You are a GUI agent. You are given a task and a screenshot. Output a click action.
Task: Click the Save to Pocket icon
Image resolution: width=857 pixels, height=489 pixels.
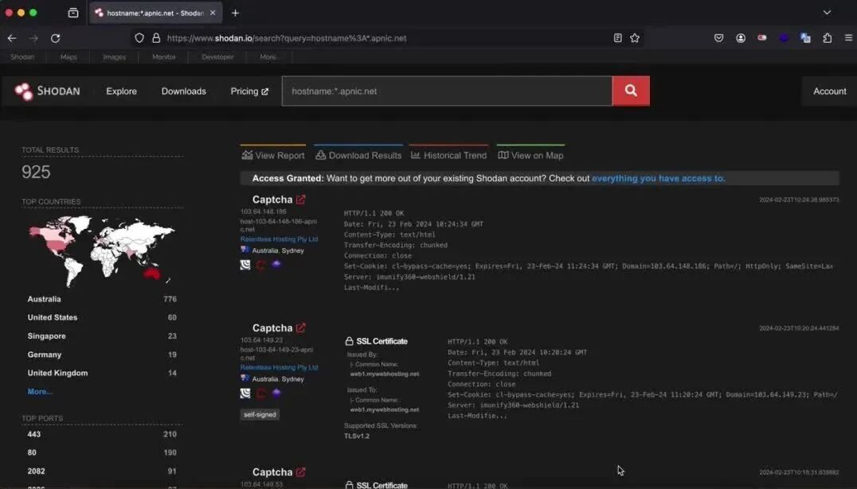[x=718, y=38]
